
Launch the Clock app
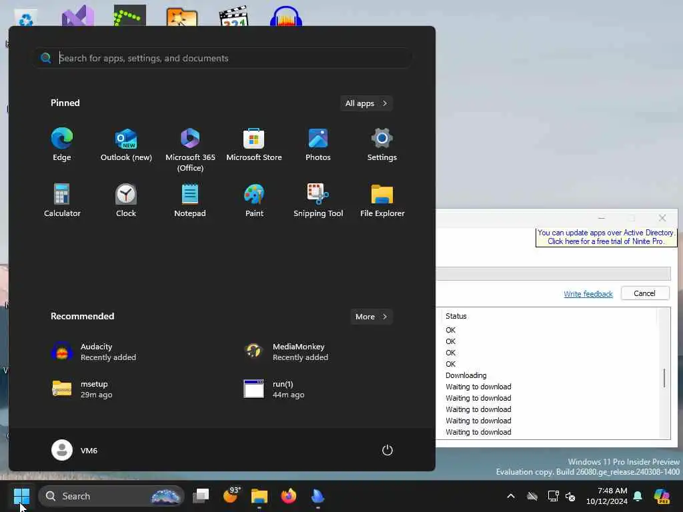[126, 201]
